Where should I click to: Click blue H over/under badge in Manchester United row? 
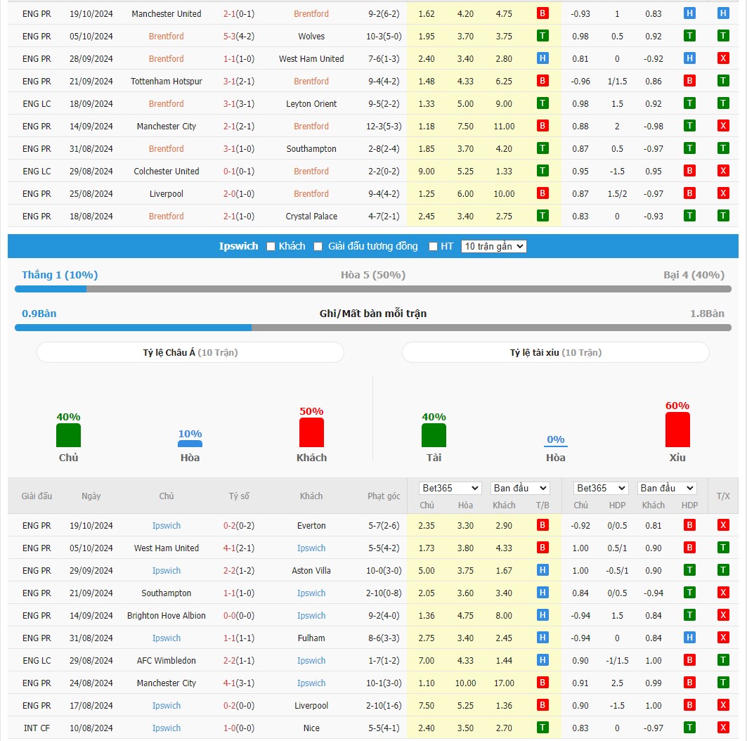click(x=723, y=13)
